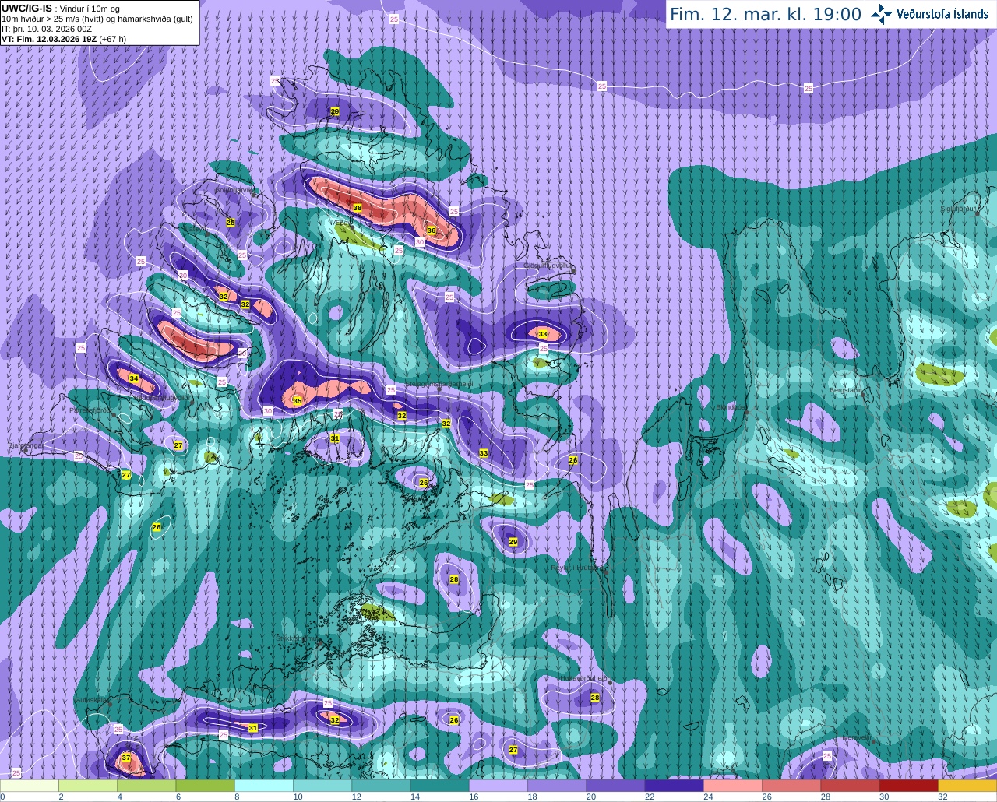Click the 29 gust label near Reykir í Hrútafirði
The width and height of the screenshot is (997, 802).
point(513,542)
